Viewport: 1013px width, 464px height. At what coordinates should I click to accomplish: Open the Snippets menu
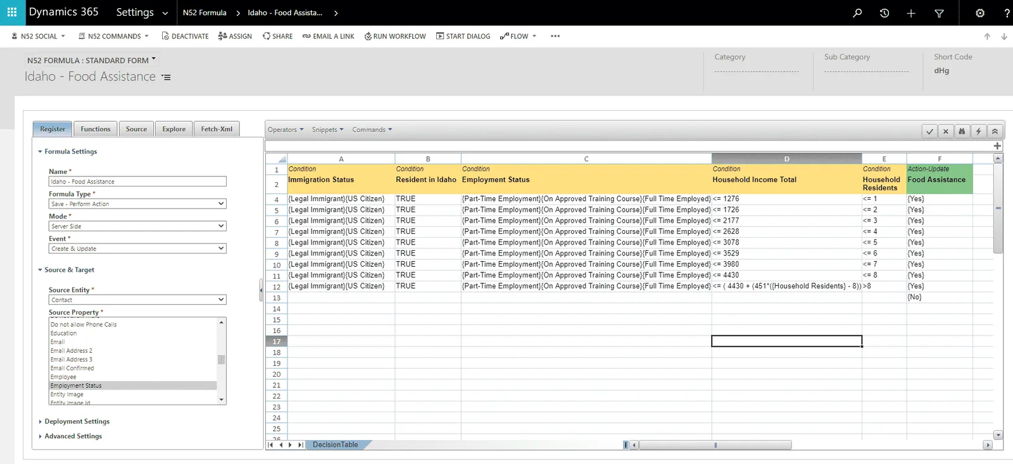point(328,130)
